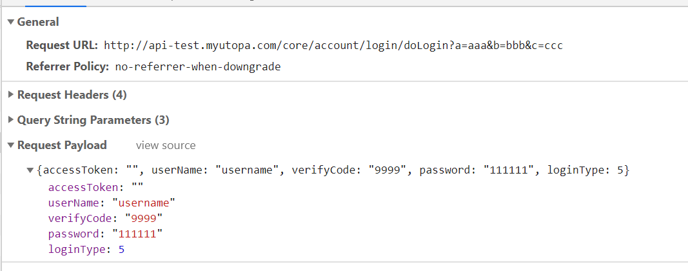Collapse the payload JSON object triangle

(30, 170)
